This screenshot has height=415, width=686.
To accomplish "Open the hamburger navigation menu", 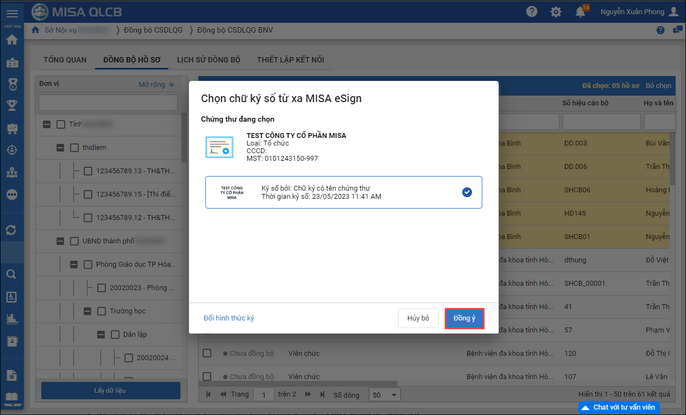I will (12, 13).
